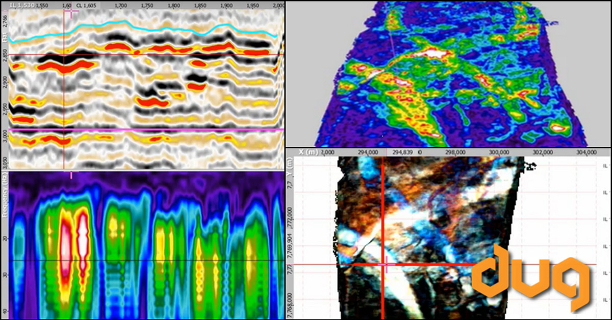Click the pink tick marker above the frequency panel
The image size is (612, 320).
coord(71,175)
